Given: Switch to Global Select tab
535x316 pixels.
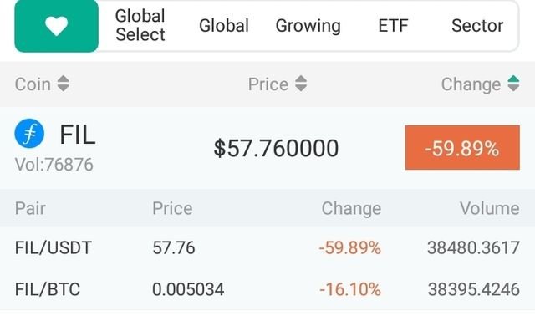Looking at the screenshot, I should coord(140,25).
